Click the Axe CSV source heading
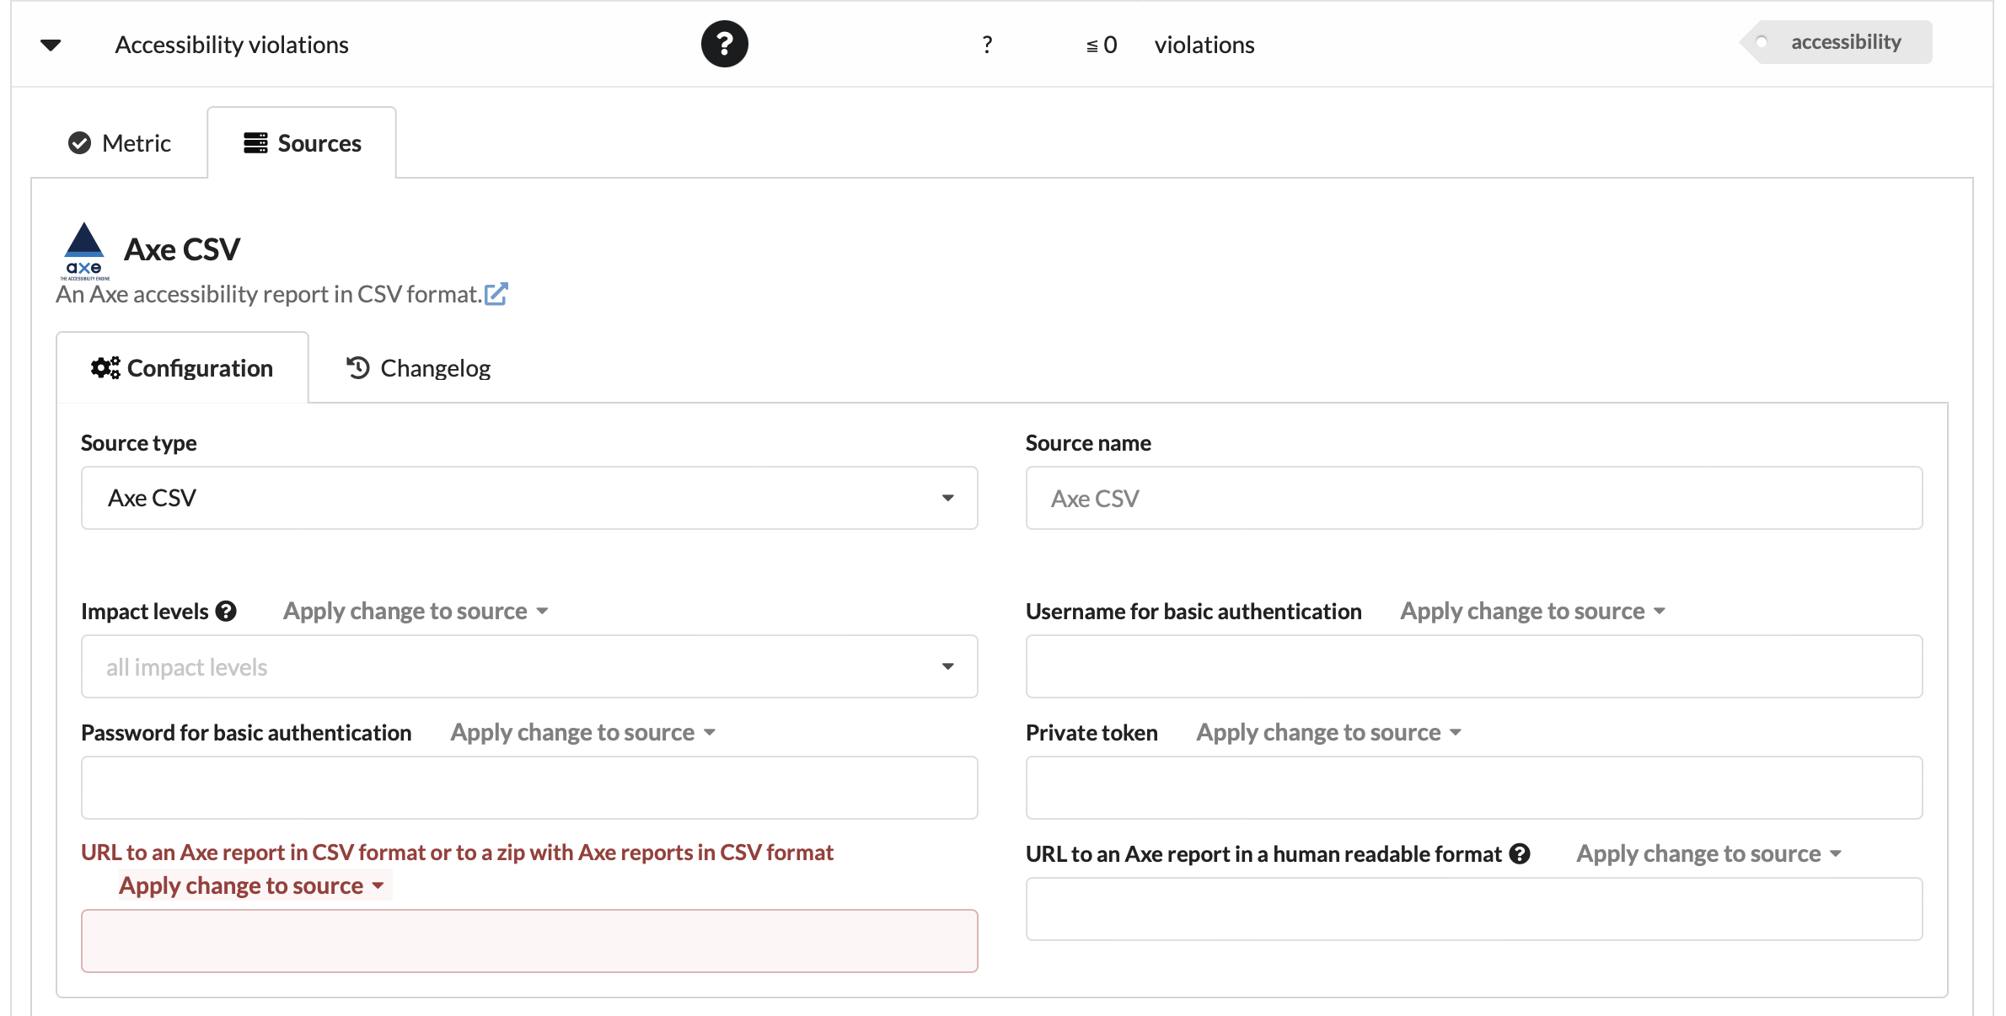The width and height of the screenshot is (2006, 1016). point(182,249)
